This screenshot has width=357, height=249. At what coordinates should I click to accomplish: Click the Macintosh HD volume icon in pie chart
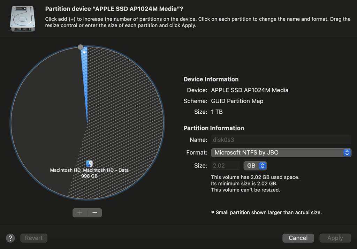coord(89,164)
